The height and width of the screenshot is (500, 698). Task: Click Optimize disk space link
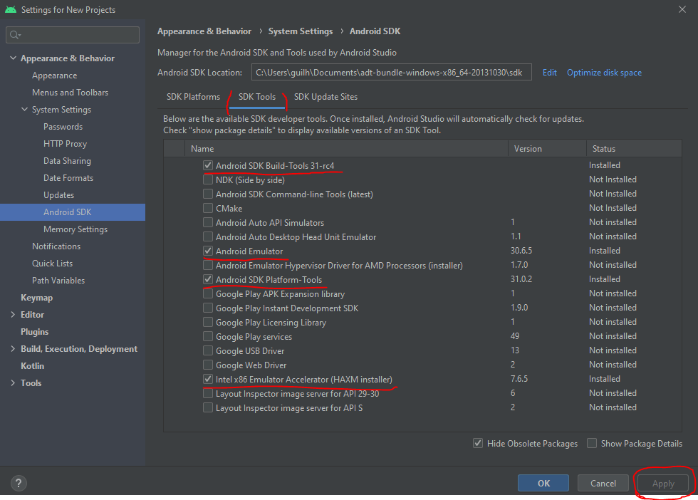604,73
